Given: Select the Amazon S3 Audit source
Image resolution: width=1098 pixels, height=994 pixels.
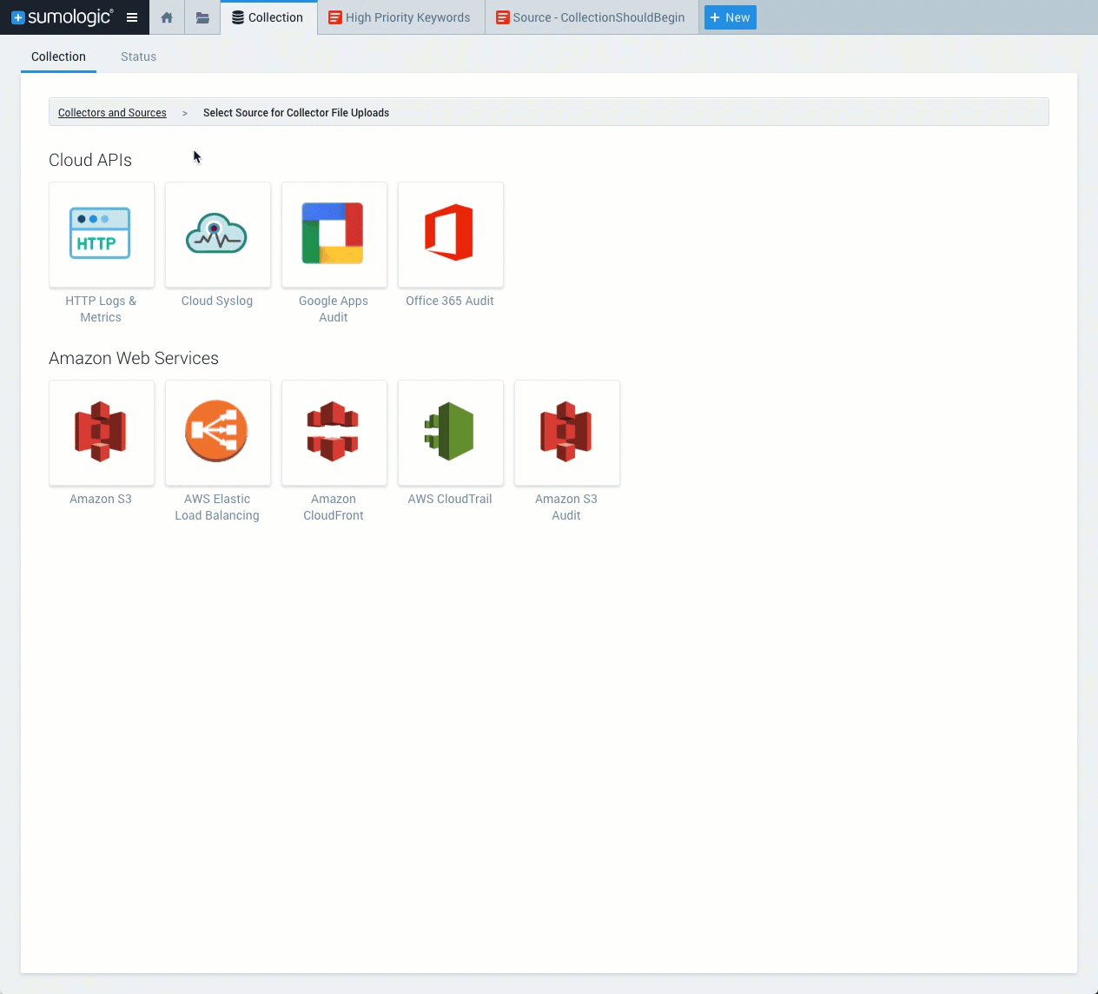Looking at the screenshot, I should point(567,433).
